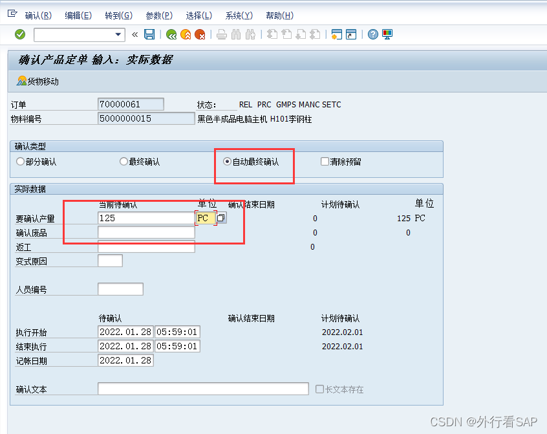Click the 人员编号 input field
This screenshot has width=547, height=434.
(120, 289)
